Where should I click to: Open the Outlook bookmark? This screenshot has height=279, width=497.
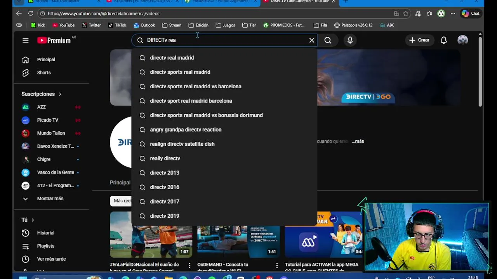144,25
